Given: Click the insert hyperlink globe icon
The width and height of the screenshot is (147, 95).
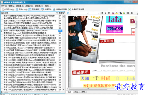Looking at the screenshot, I should point(121,13).
